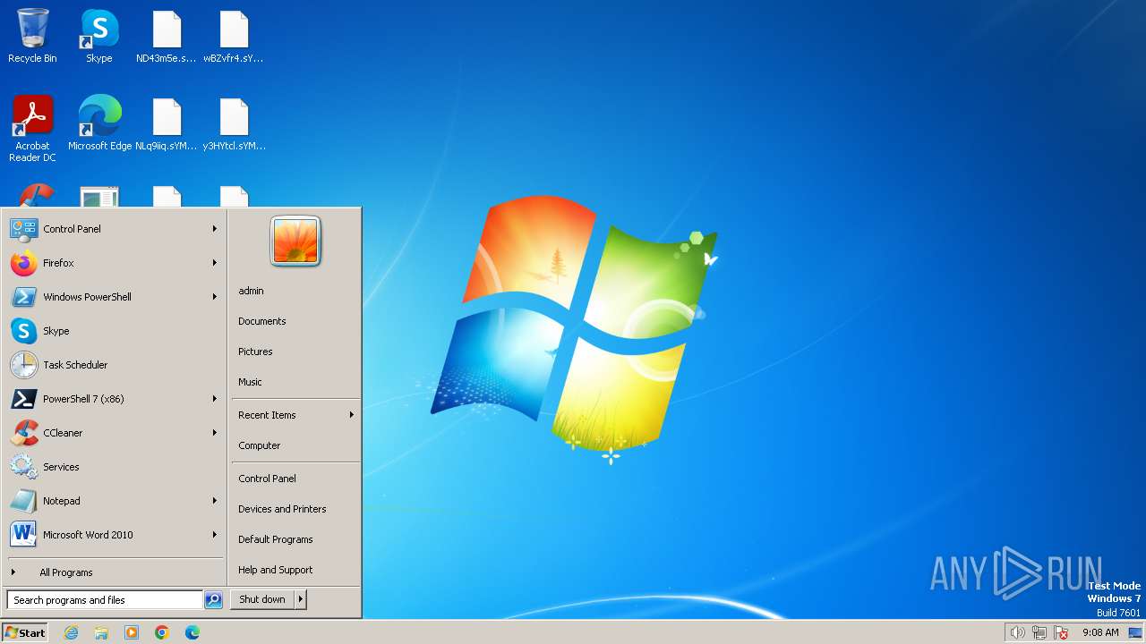The width and height of the screenshot is (1146, 644).
Task: Click the Control Panel icon in left pane
Action: [24, 229]
